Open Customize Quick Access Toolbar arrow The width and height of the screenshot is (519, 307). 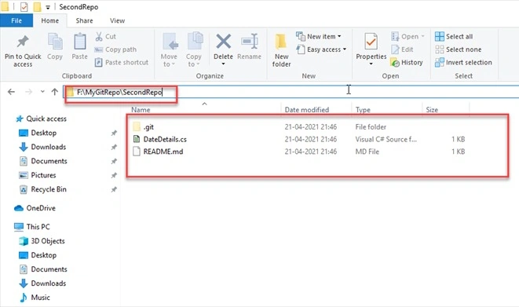tap(48, 7)
